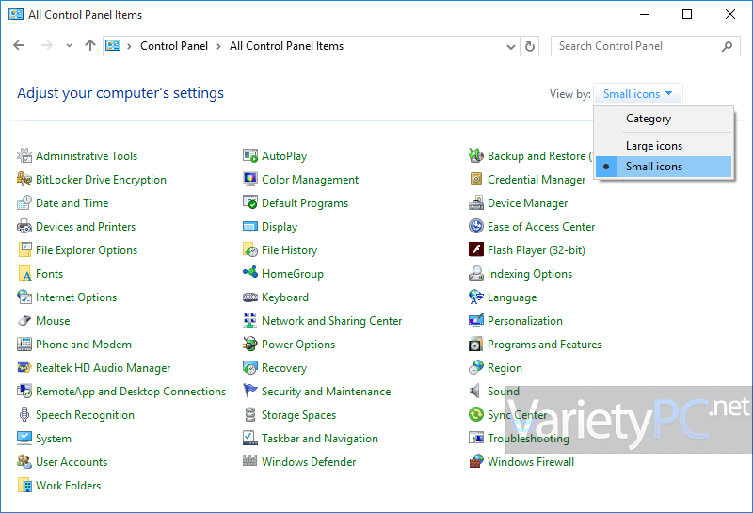Click the Devices and Printers icon

[x=24, y=226]
